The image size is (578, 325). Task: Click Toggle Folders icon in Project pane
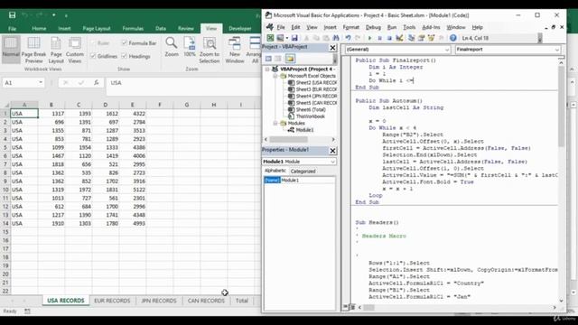point(290,59)
